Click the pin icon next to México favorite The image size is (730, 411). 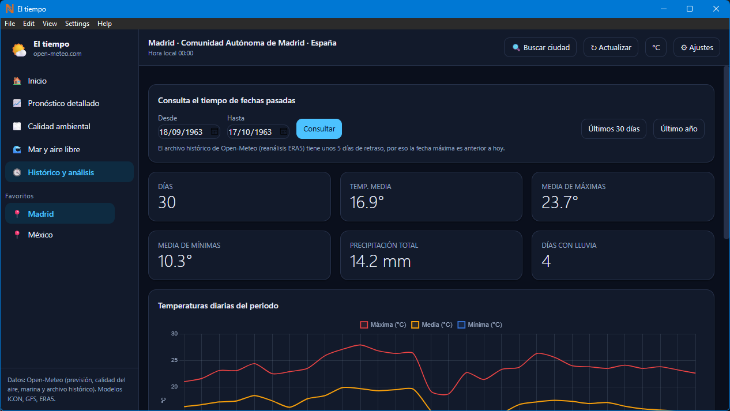pyautogui.click(x=17, y=235)
